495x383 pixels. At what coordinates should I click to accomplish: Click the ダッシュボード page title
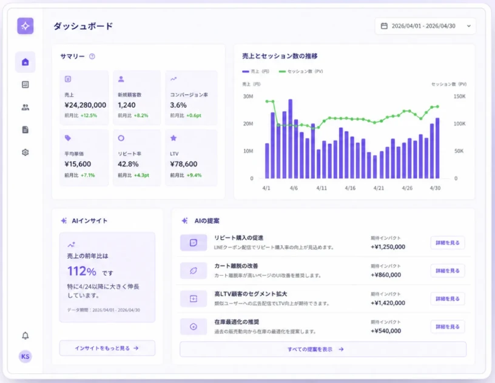(83, 26)
